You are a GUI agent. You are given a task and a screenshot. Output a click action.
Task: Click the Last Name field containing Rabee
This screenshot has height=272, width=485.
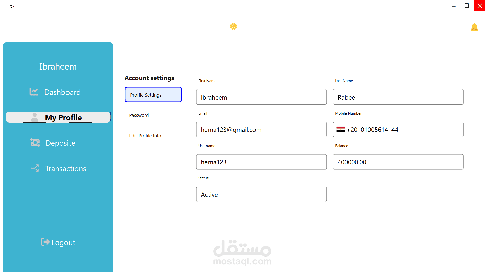pyautogui.click(x=398, y=97)
